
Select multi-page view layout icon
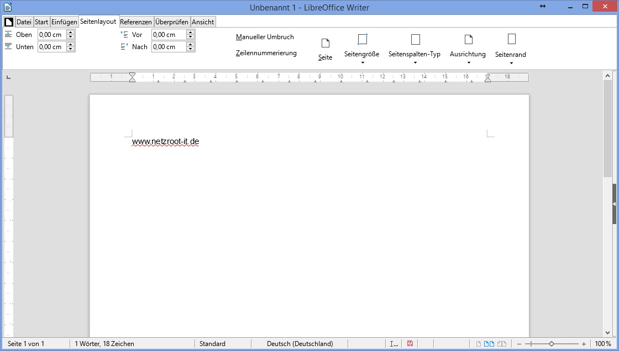(x=489, y=343)
